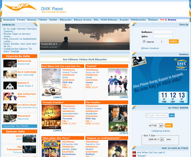Screen dimensions: 191x157
Task: Open İletişim menu item
Action: [x=153, y=20]
